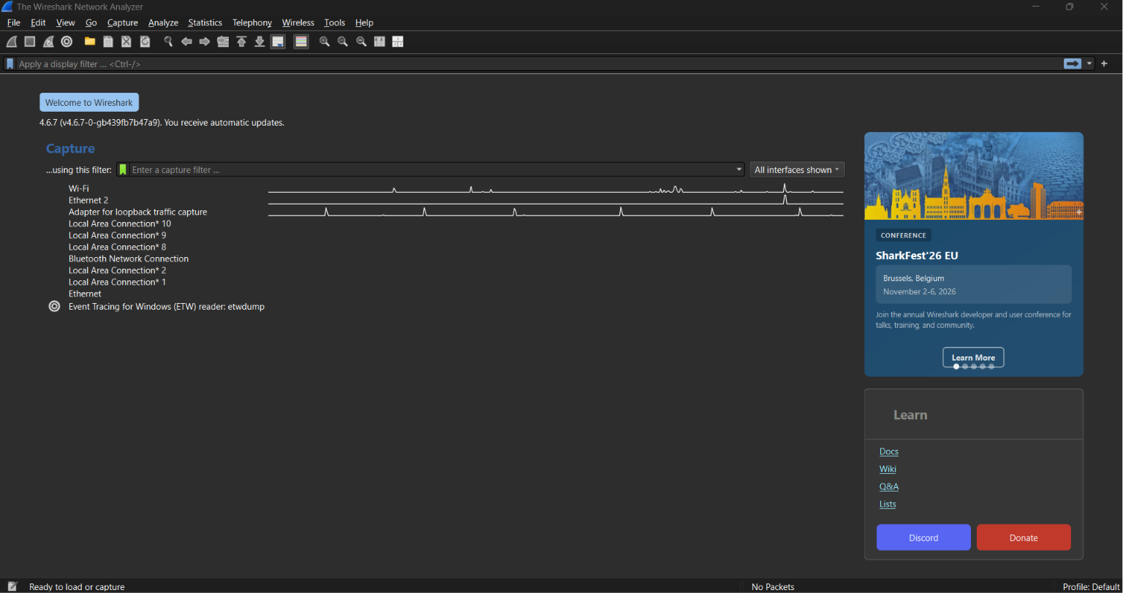Open All interfaces shown dropdown
1123x593 pixels.
click(797, 169)
